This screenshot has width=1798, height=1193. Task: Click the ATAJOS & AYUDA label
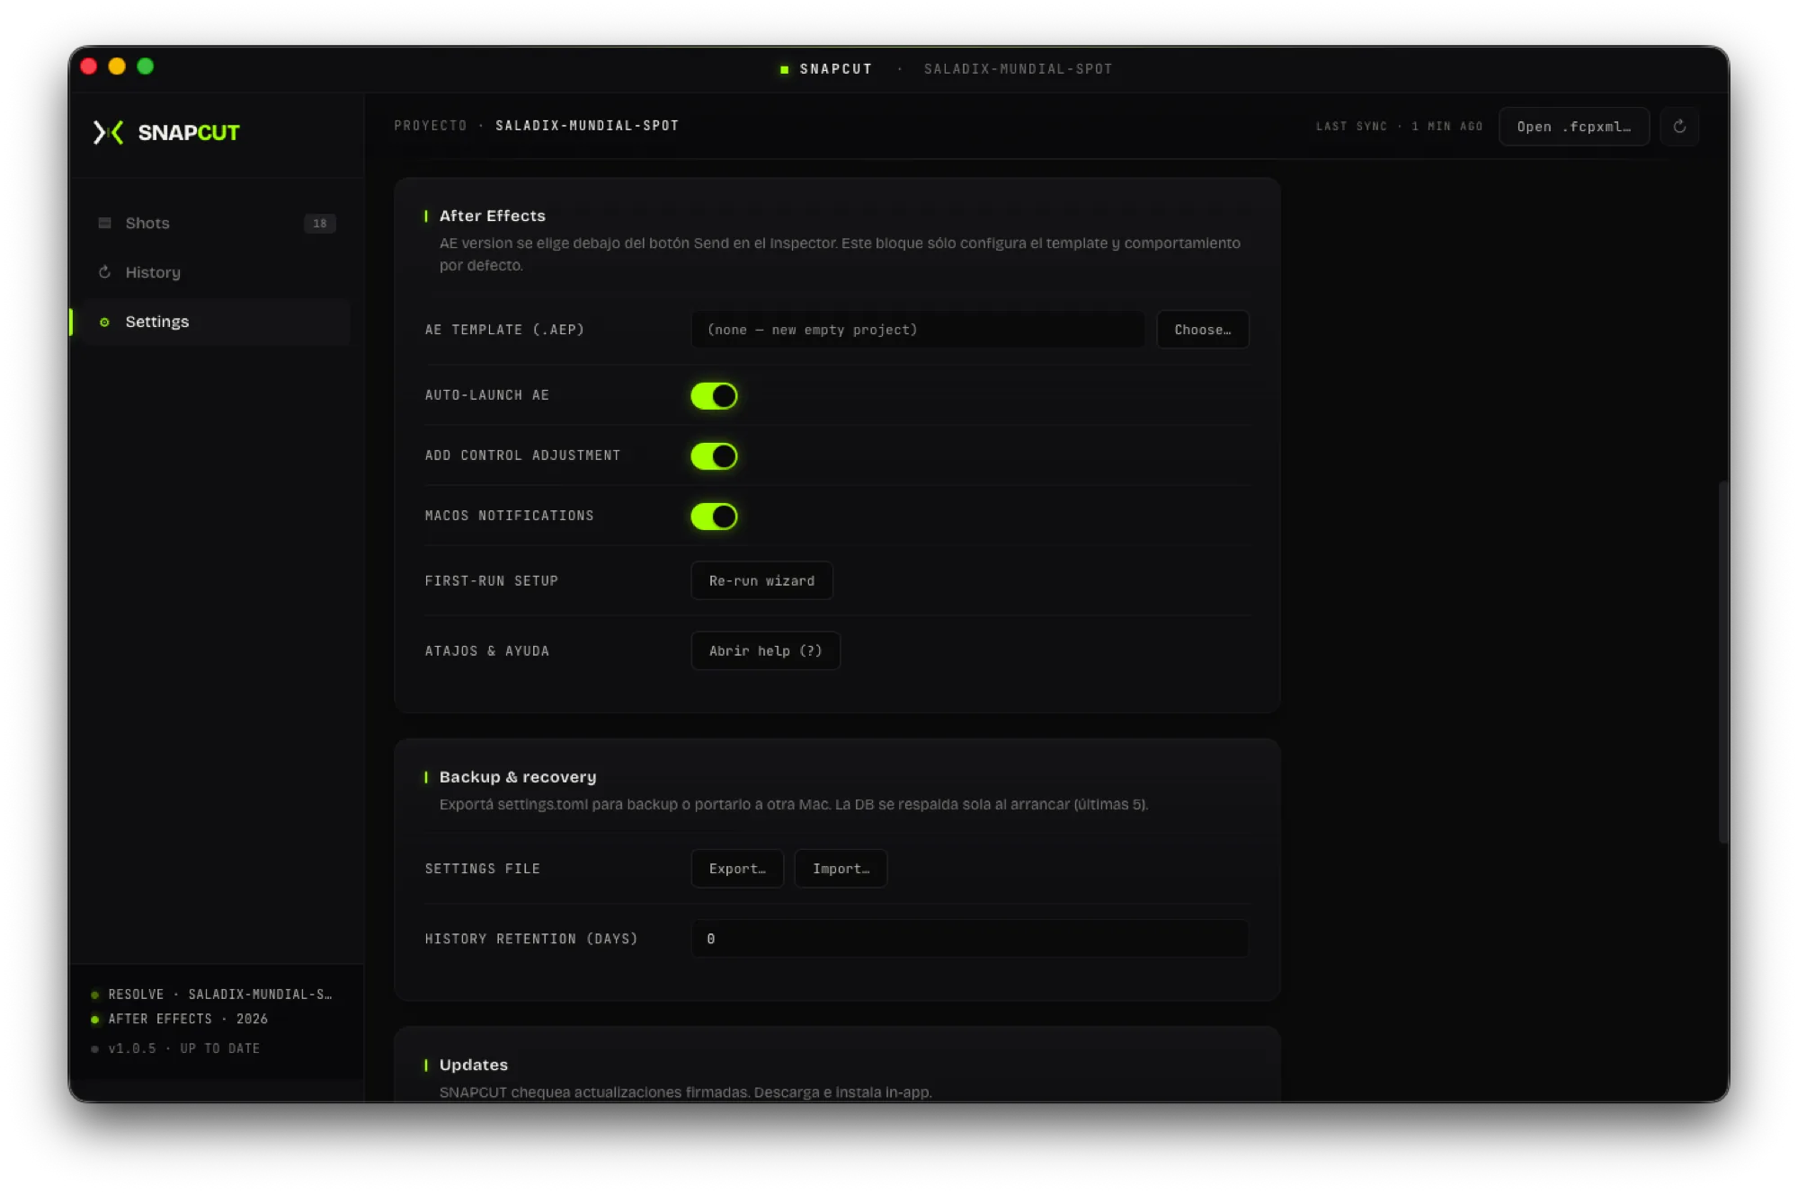coord(487,651)
